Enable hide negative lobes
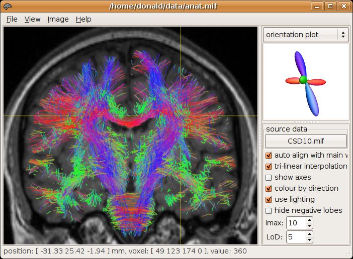 (269, 210)
